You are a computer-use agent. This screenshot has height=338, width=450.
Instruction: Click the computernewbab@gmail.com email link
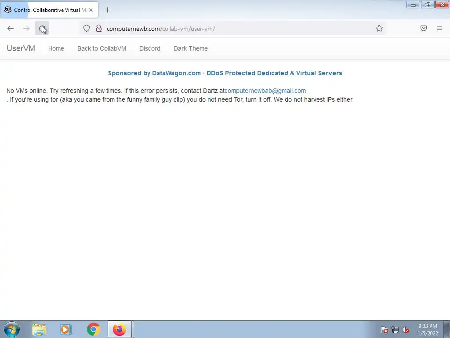click(265, 91)
